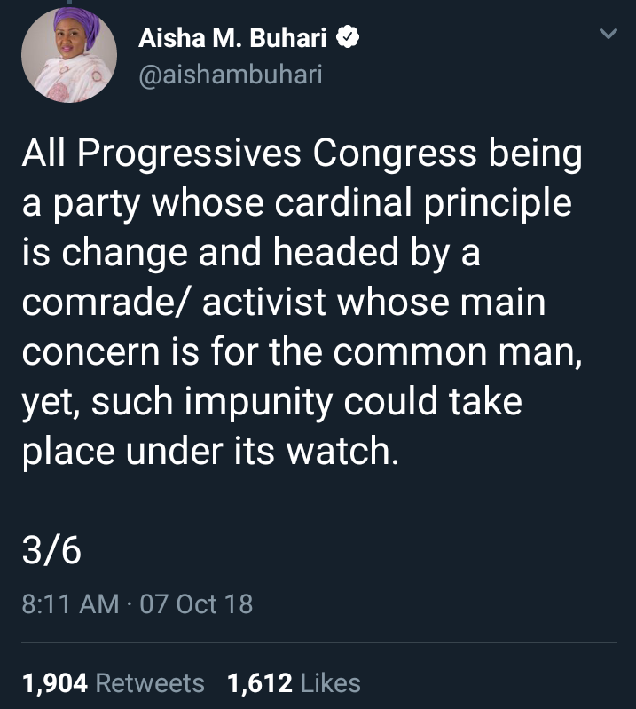636x709 pixels.
Task: Click the Likes label
Action: (331, 682)
